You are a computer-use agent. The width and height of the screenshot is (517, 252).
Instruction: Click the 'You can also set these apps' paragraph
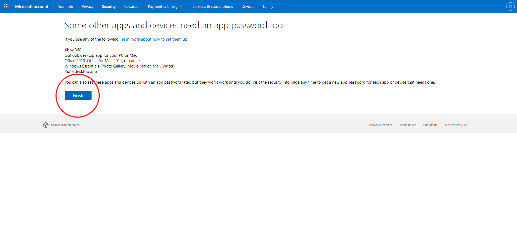coord(250,82)
